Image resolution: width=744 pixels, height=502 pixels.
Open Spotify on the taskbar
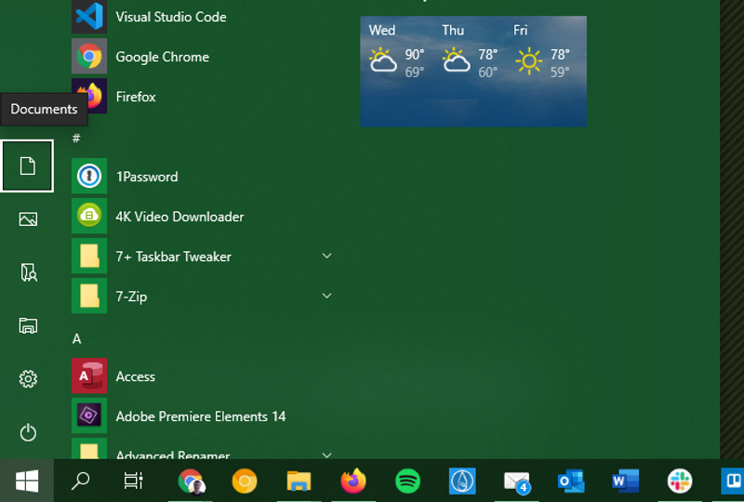click(407, 481)
